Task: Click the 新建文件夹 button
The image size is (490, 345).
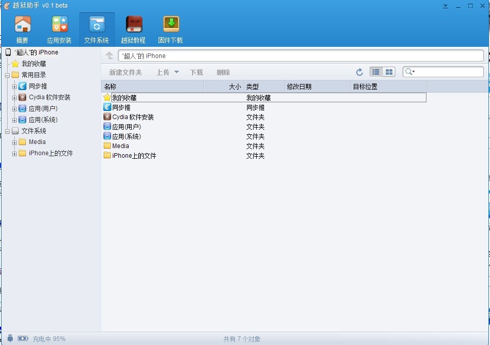Action: (x=126, y=72)
